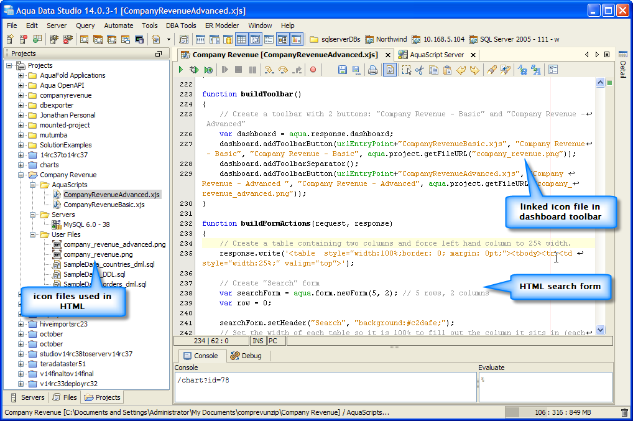The image size is (633, 421).
Task: Select CompanyRevenueBasic.xjs in the project tree
Action: (x=104, y=205)
